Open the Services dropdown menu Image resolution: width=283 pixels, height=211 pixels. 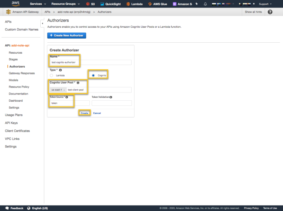coord(36,4)
